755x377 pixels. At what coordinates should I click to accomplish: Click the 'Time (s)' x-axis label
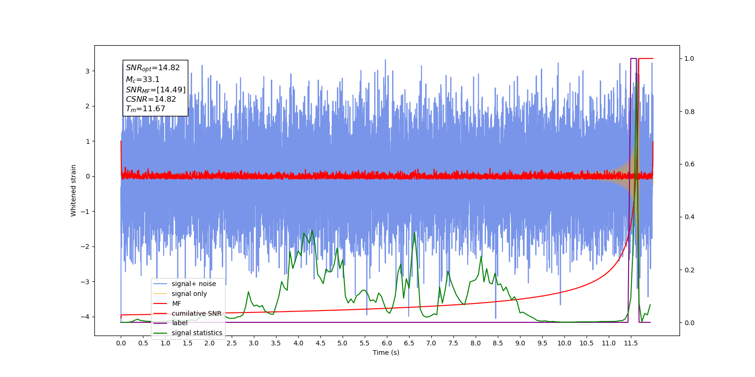pyautogui.click(x=386, y=352)
